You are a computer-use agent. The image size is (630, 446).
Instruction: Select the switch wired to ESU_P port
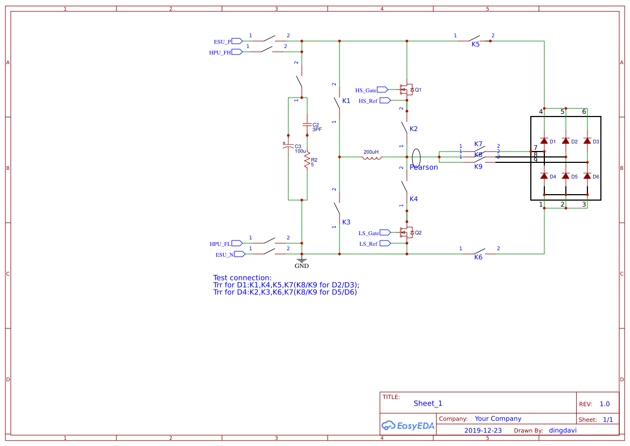[x=269, y=39]
